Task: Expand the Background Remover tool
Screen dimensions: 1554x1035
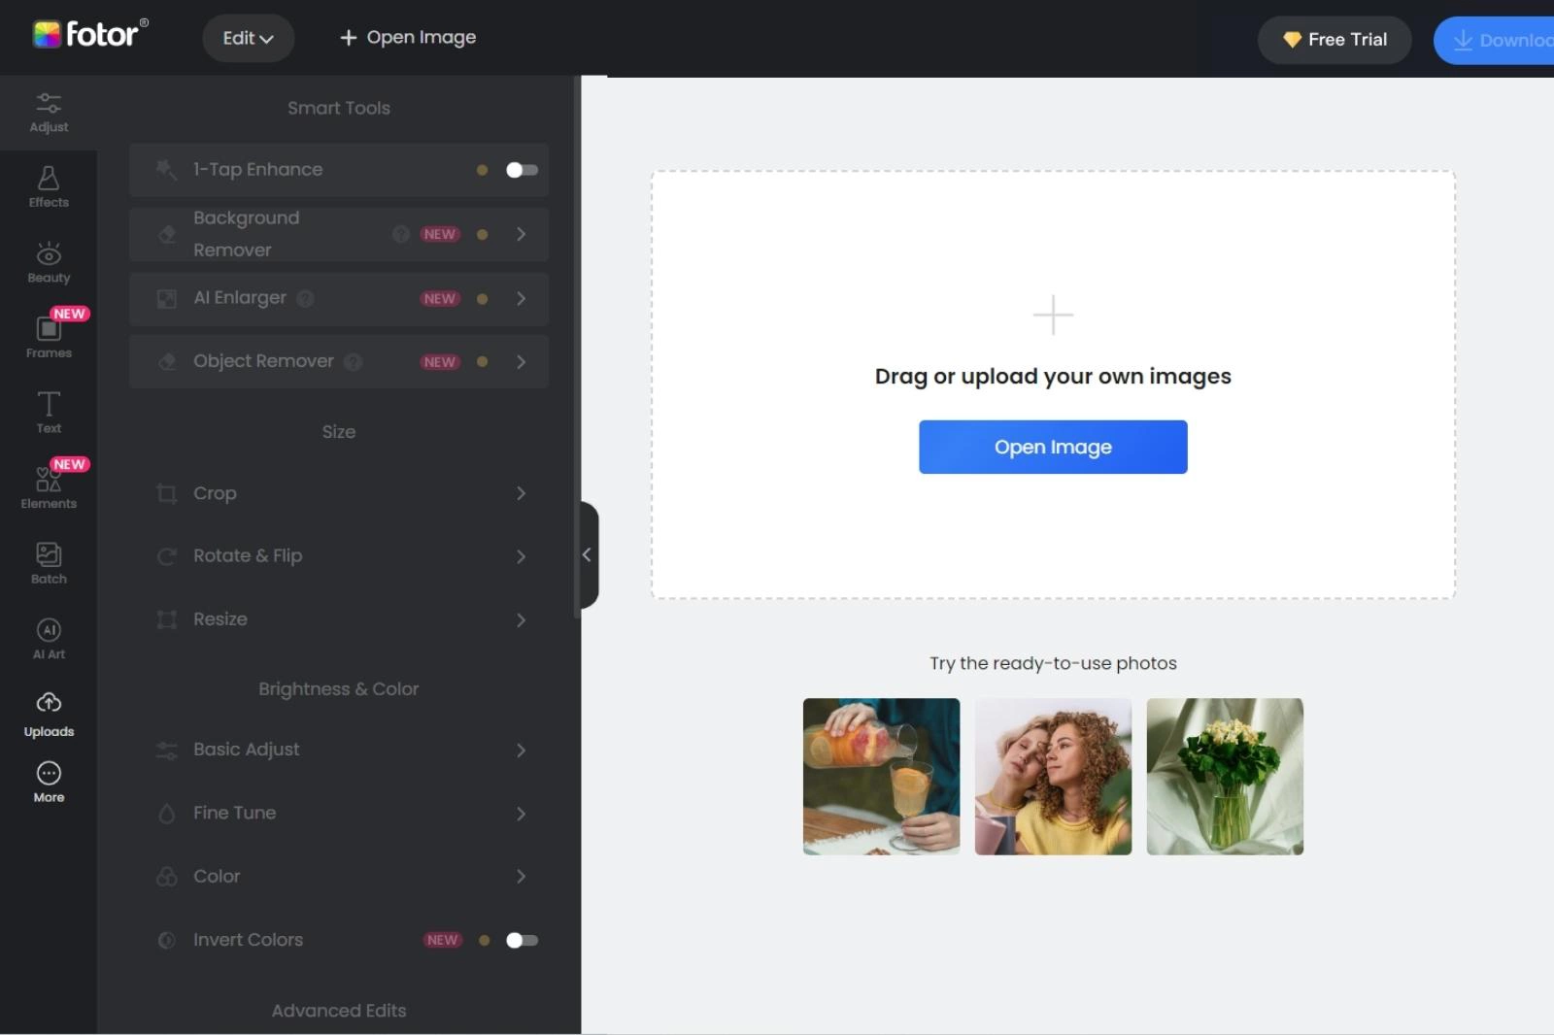Action: pyautogui.click(x=522, y=234)
